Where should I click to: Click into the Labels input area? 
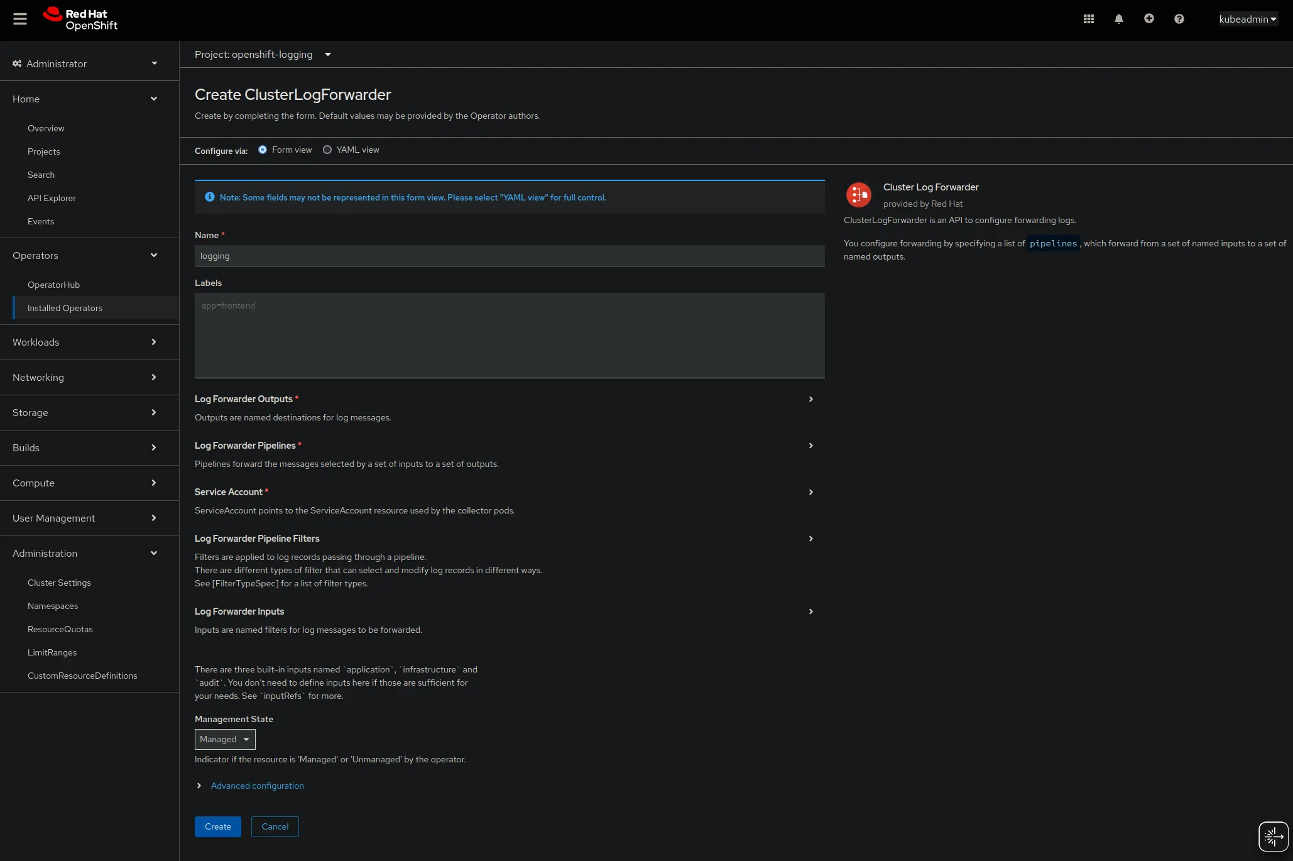pos(509,334)
